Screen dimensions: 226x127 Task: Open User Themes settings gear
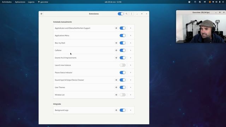click(x=116, y=87)
